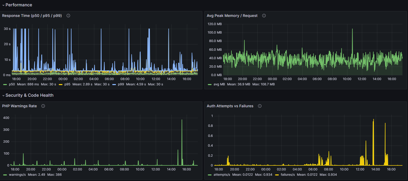Click the Performance row heading text
The height and width of the screenshot is (181, 408).
(x=19, y=5)
